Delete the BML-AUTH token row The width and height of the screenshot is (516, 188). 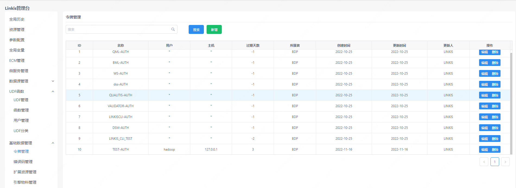pyautogui.click(x=495, y=63)
